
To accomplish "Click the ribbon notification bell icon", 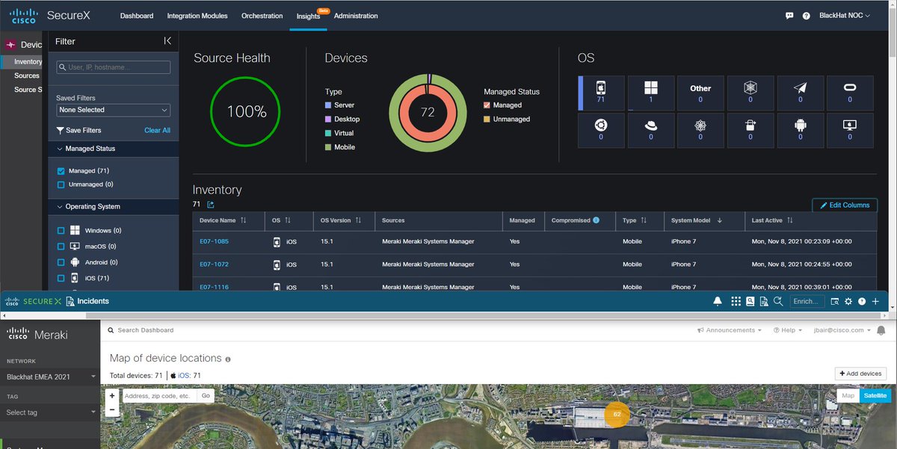I will [x=718, y=301].
